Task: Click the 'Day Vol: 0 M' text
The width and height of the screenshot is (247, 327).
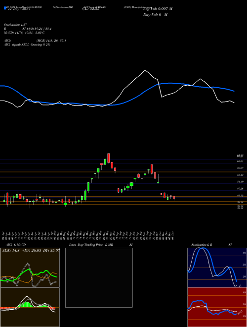Action: tap(155, 15)
